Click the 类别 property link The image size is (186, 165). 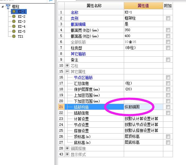75,18
